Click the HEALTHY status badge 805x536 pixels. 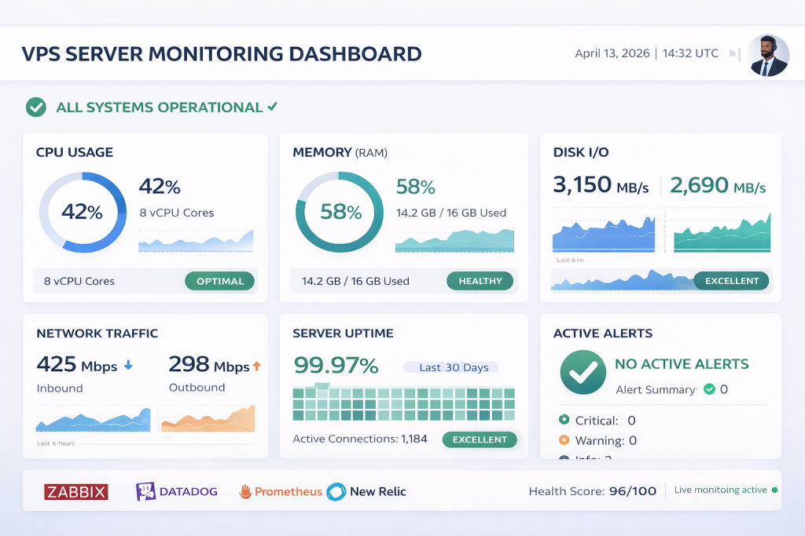(480, 281)
